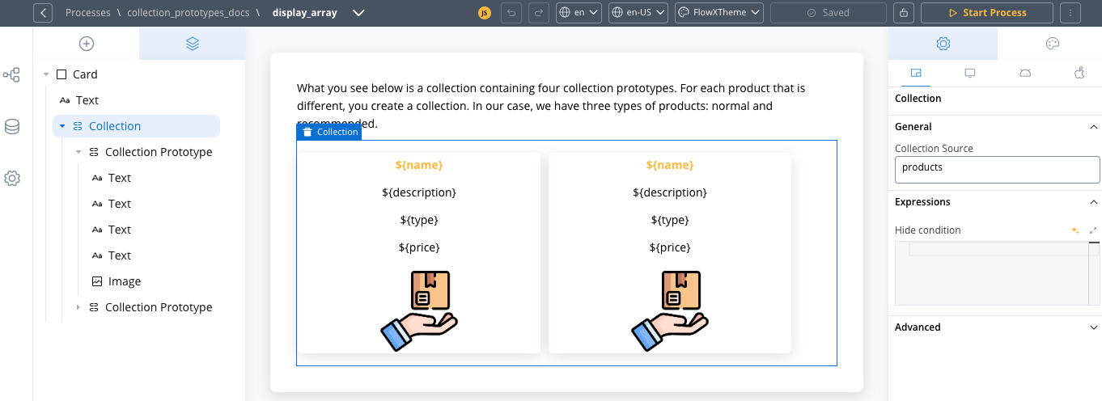1102x401 pixels.
Task: Open the process flow diagram sidebar icon
Action: pyautogui.click(x=12, y=75)
